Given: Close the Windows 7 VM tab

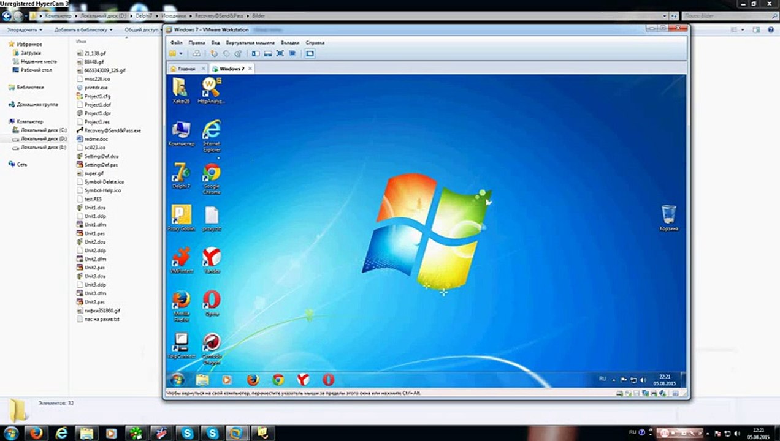Looking at the screenshot, I should [x=250, y=69].
